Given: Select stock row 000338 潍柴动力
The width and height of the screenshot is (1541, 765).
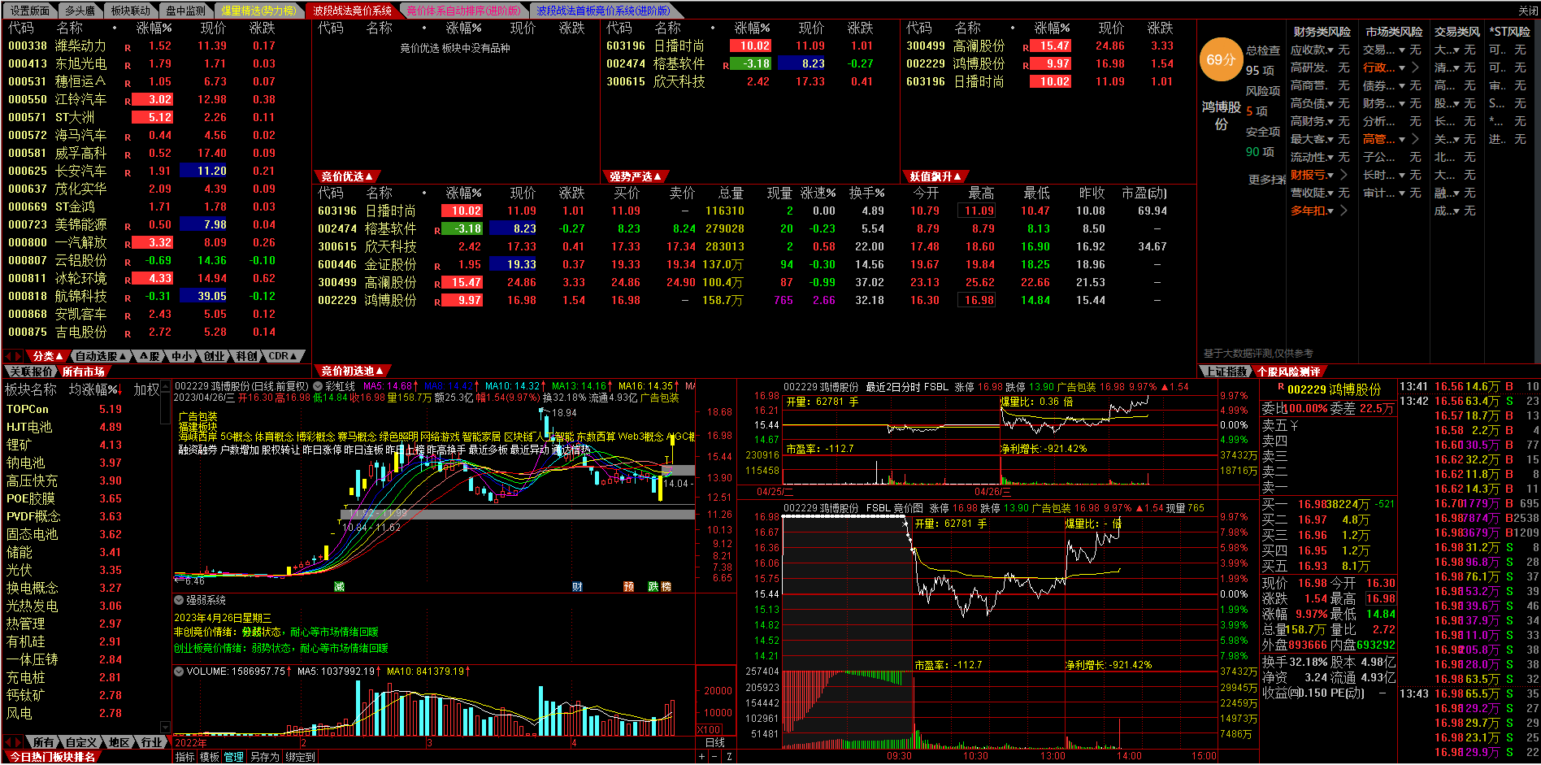Looking at the screenshot, I should pos(156,46).
